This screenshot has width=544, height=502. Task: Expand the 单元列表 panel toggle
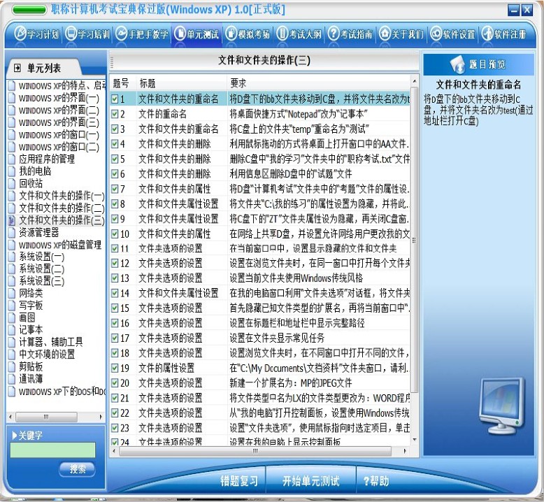(17, 68)
